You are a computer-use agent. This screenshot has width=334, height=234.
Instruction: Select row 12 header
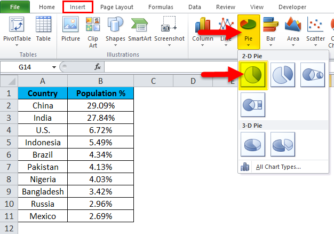9,228
